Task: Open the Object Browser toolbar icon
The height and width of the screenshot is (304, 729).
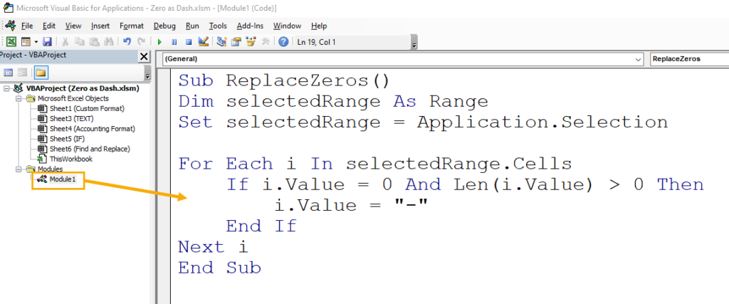Action: tap(251, 42)
